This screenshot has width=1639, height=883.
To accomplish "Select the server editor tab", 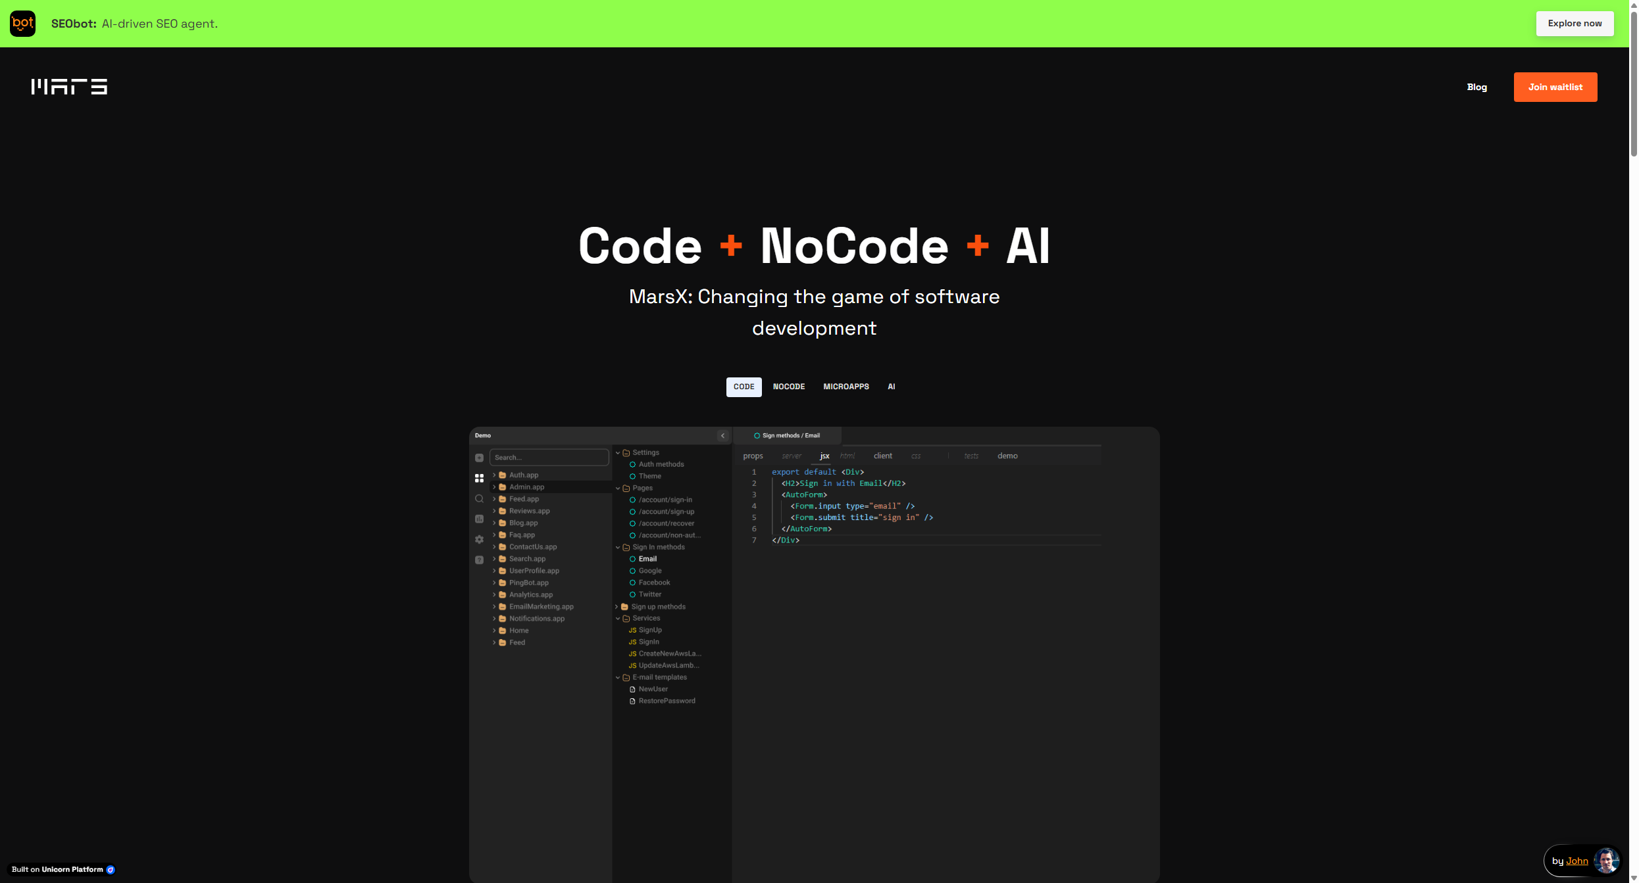I will tap(792, 456).
